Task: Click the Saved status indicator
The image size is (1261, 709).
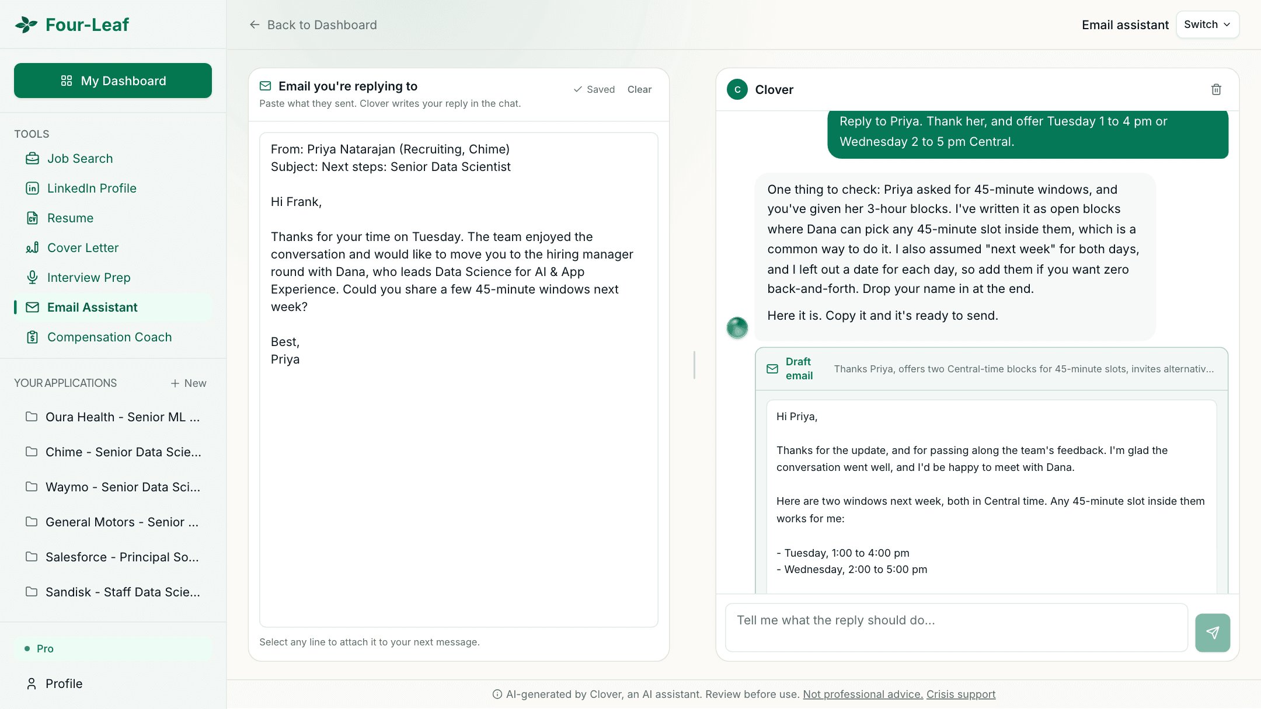Action: click(x=594, y=89)
